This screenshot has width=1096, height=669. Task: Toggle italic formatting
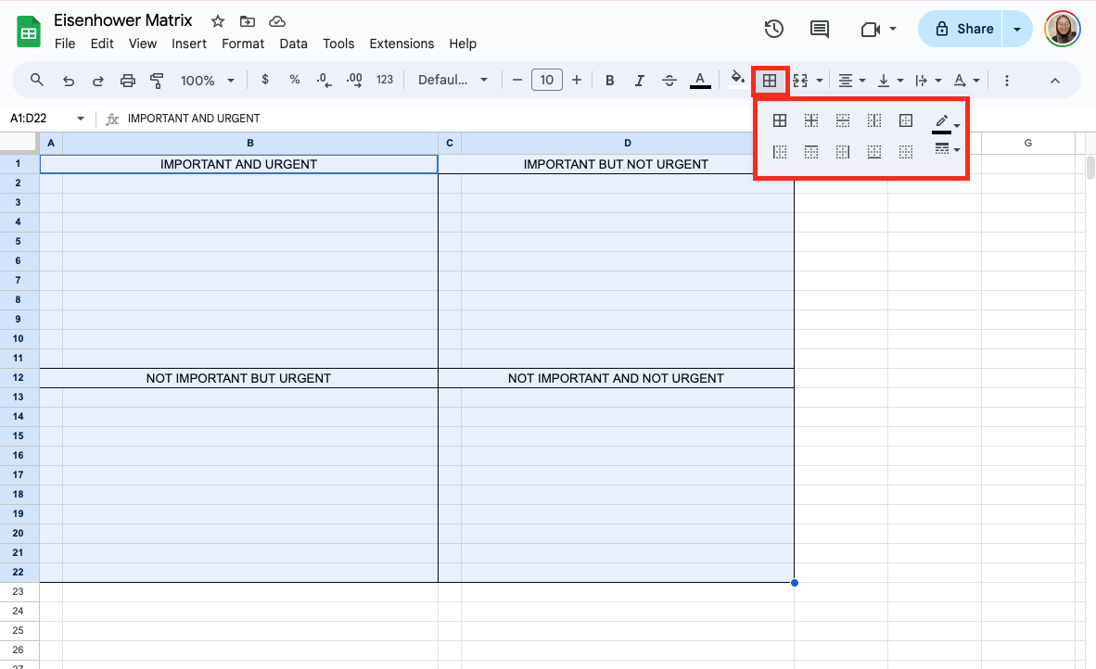click(x=639, y=81)
